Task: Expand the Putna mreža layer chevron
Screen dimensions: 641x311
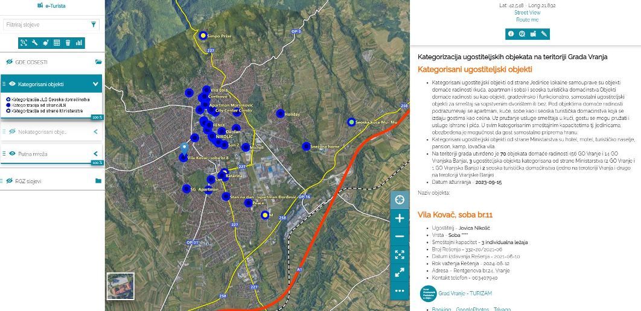Action: [x=95, y=154]
